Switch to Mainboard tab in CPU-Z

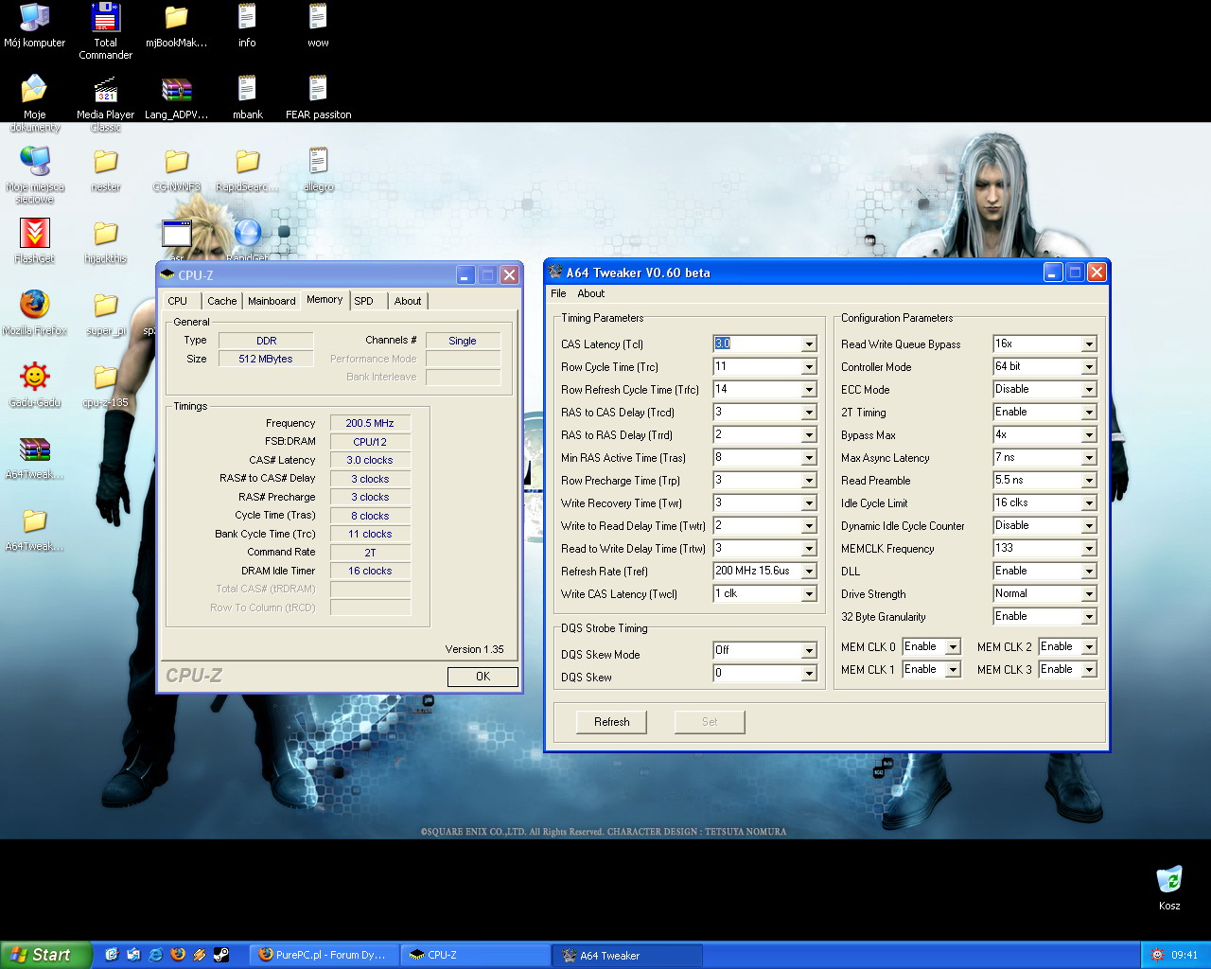[x=272, y=301]
